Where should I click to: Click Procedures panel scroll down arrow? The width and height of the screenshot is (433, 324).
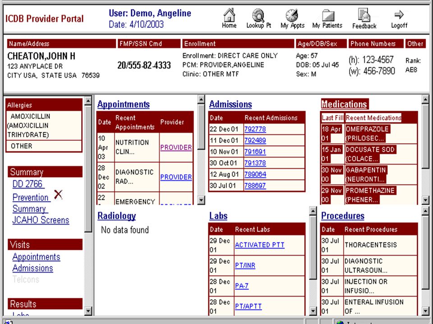point(425,311)
